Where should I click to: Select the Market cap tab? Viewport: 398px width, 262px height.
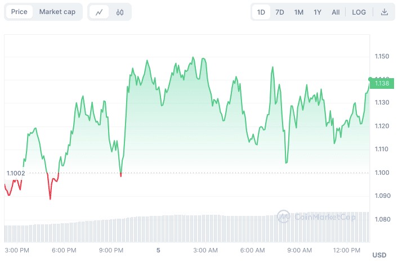coord(57,12)
